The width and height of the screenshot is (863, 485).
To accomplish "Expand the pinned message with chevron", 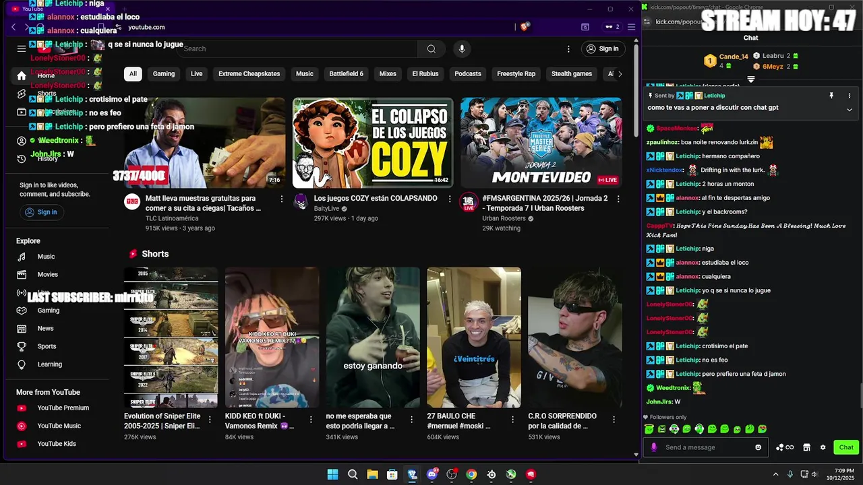I will [849, 110].
